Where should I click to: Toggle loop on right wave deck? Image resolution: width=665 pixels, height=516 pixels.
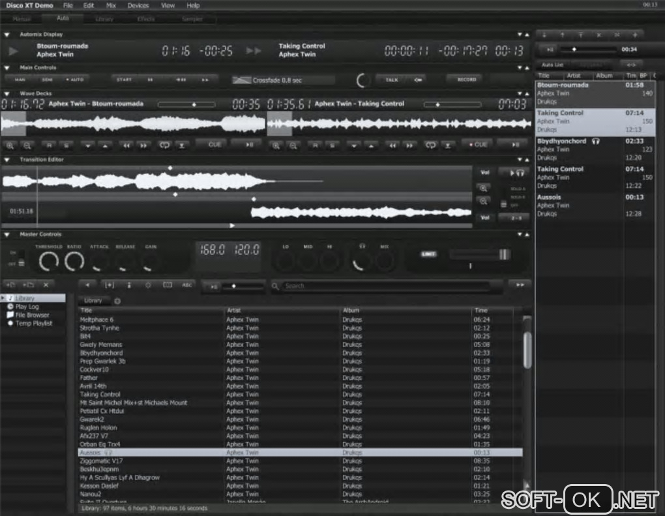[x=430, y=145]
